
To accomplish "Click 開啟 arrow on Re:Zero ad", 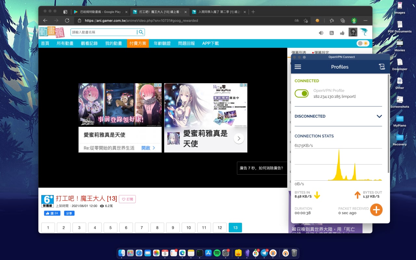I will pos(148,148).
